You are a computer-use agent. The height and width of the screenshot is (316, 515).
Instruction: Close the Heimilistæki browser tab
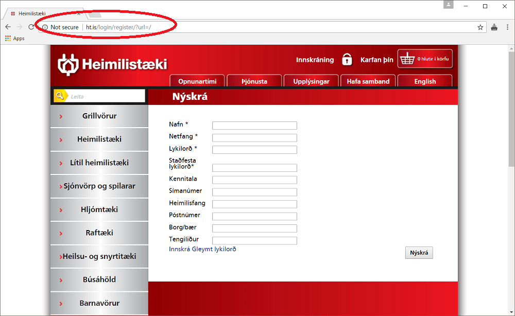point(79,14)
